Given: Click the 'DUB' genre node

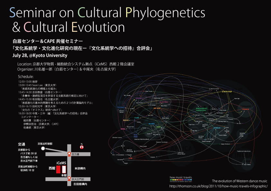Looking at the screenshot, I should coord(130,158).
